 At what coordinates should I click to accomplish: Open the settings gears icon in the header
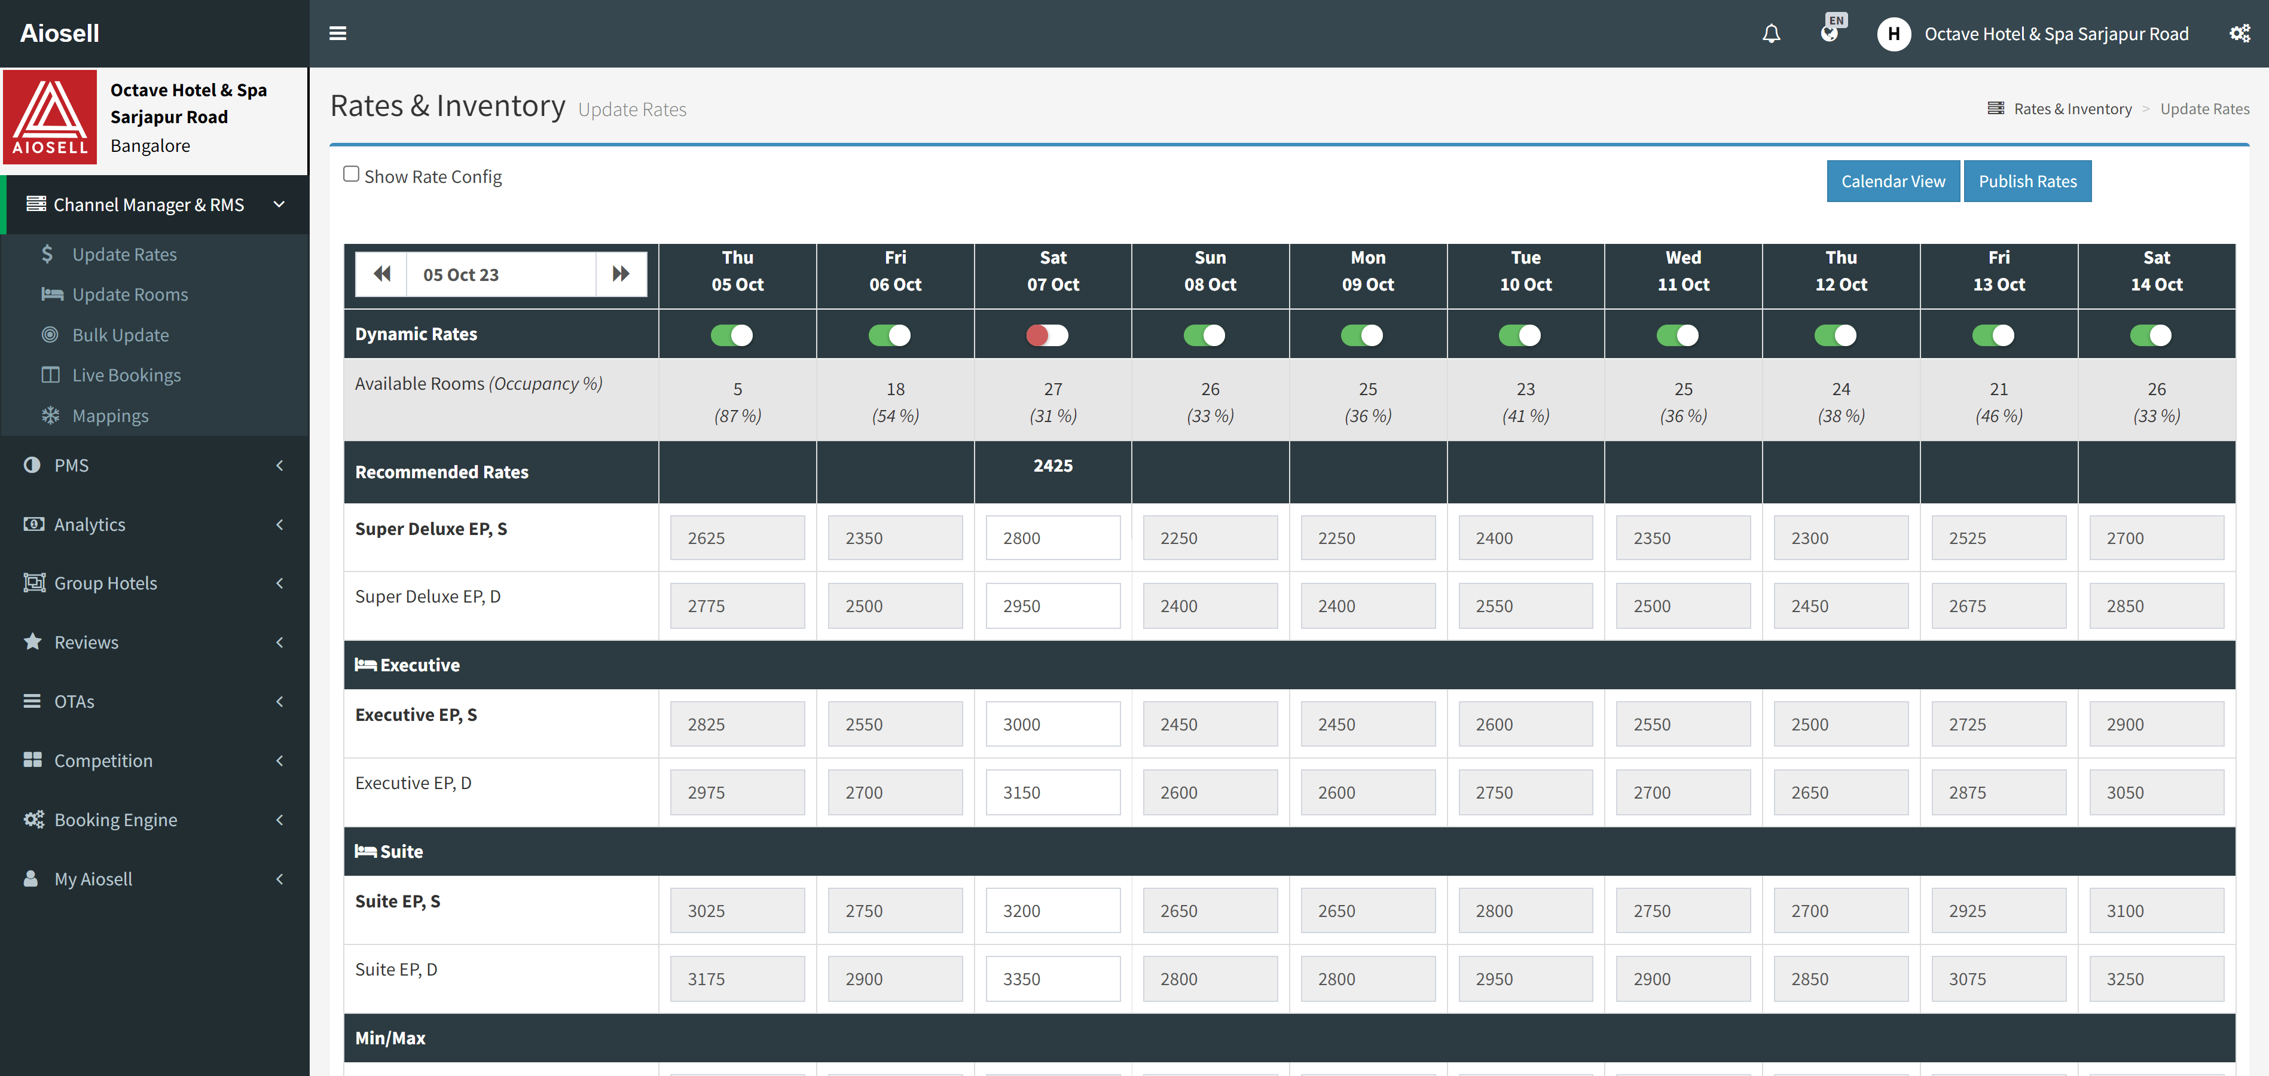[2239, 33]
